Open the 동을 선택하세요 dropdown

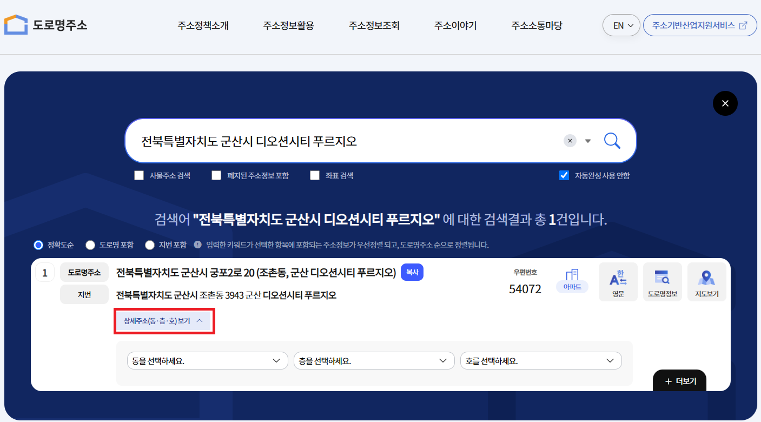[207, 361]
